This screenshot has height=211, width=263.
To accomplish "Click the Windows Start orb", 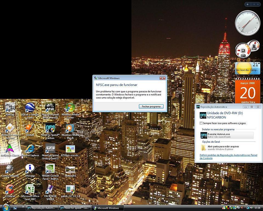I will [x=6, y=207].
